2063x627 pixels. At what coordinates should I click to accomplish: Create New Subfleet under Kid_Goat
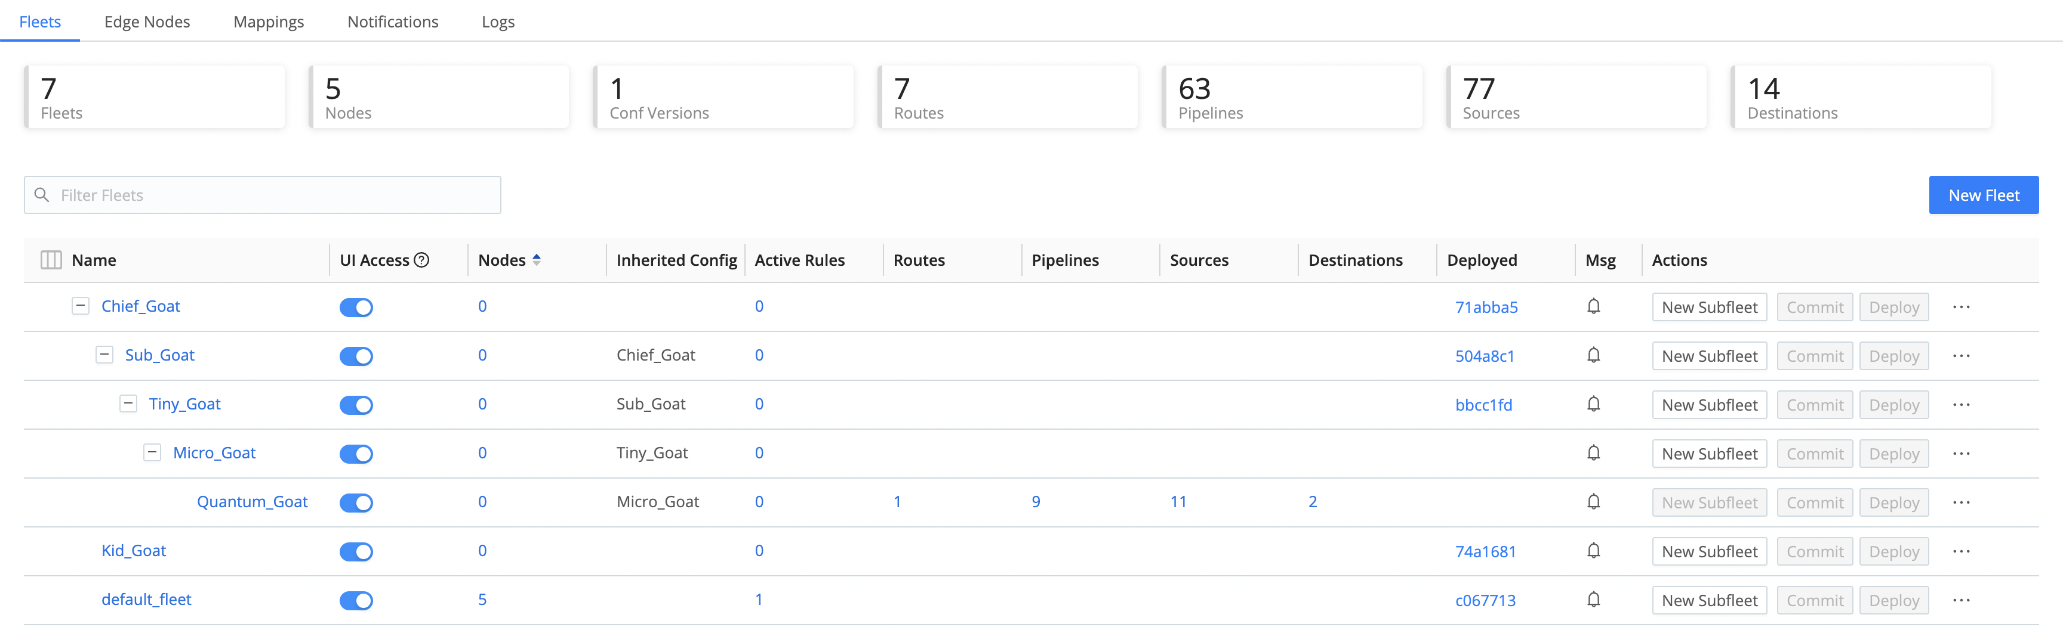pyautogui.click(x=1709, y=551)
